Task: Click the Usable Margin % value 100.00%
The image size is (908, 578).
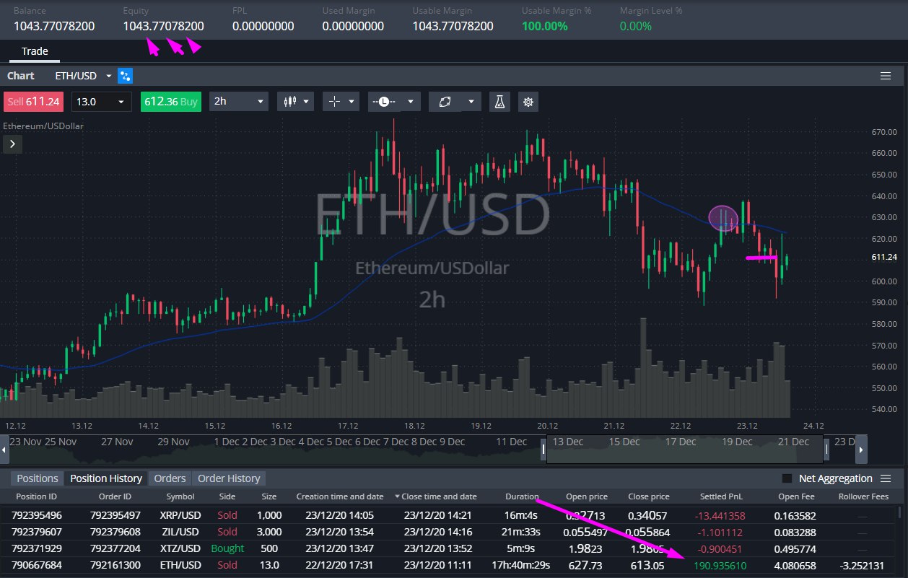Action: coord(544,26)
